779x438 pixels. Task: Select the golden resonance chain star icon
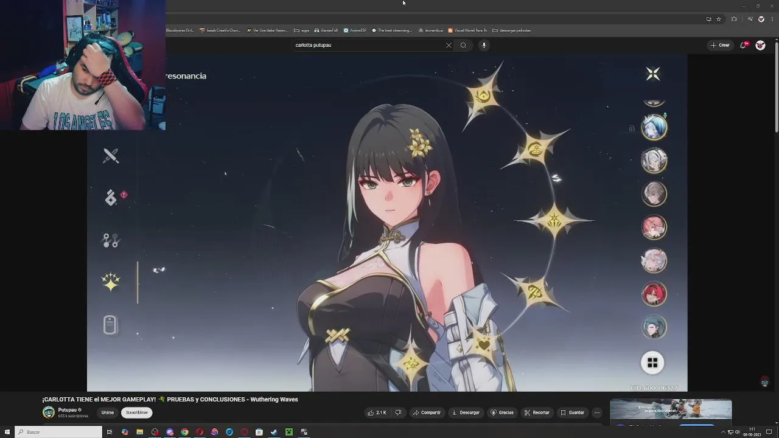pyautogui.click(x=111, y=282)
